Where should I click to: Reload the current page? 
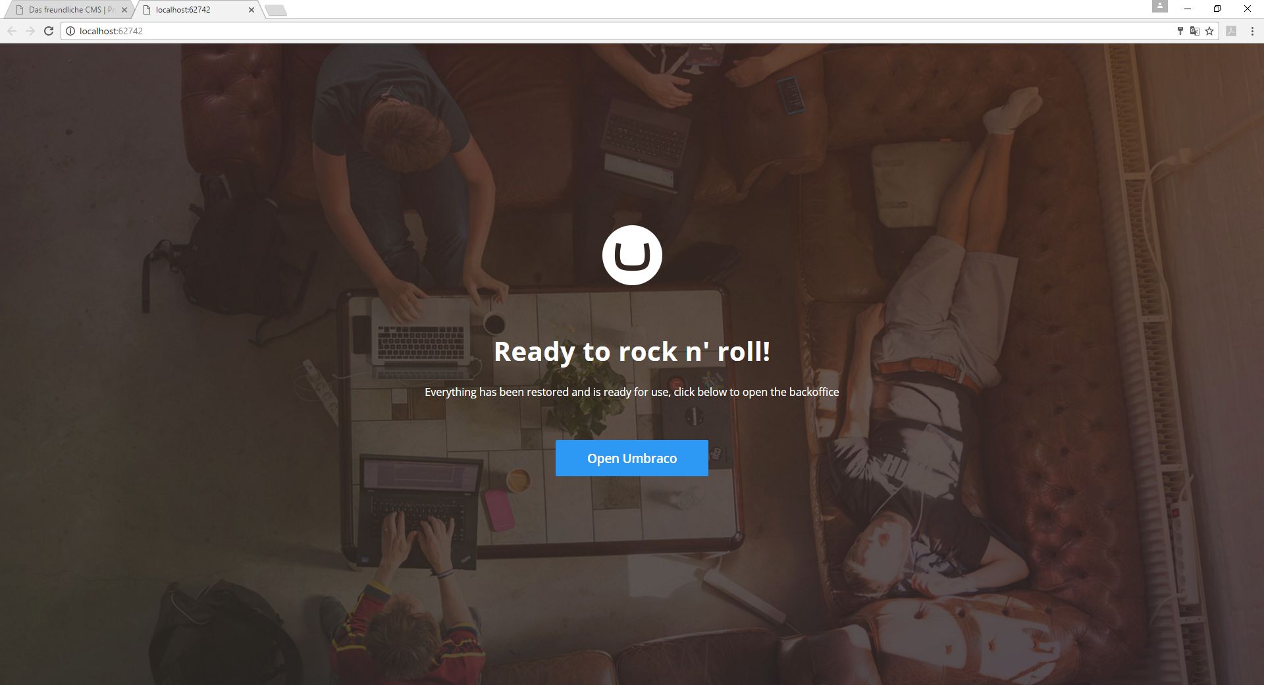coord(48,31)
